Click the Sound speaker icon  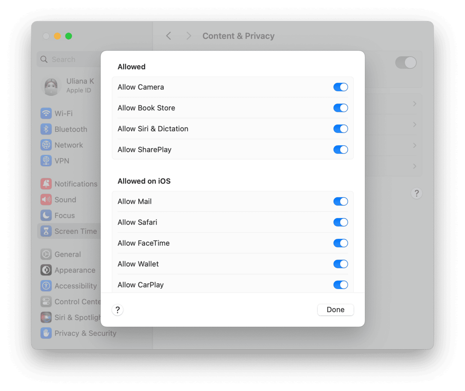pos(46,200)
